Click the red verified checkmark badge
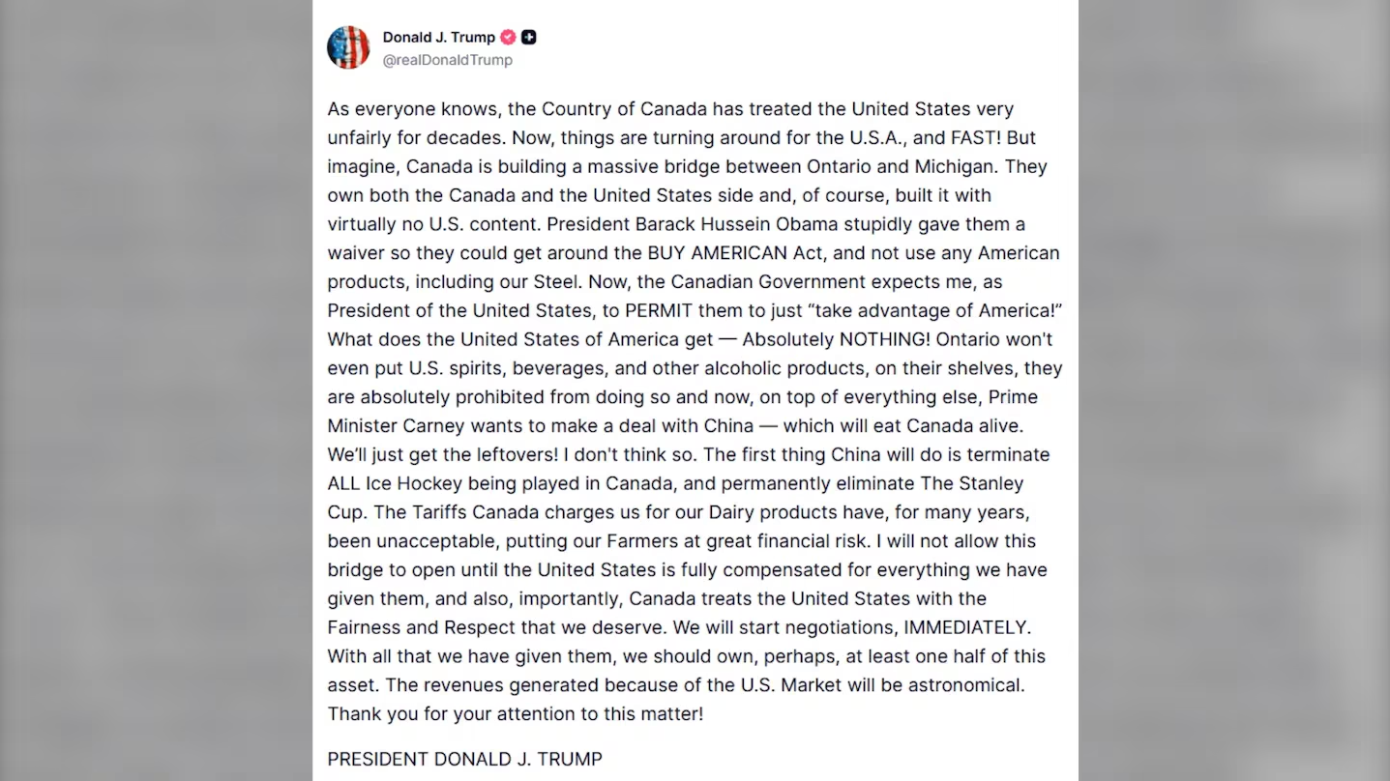This screenshot has height=781, width=1390. click(x=508, y=37)
